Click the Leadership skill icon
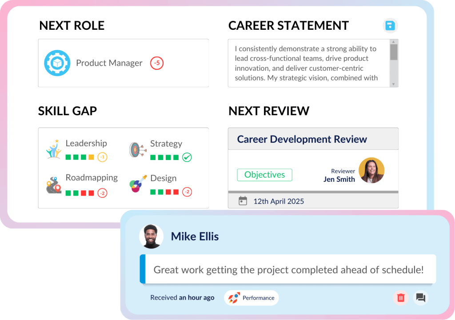This screenshot has width=455, height=320. pos(54,149)
